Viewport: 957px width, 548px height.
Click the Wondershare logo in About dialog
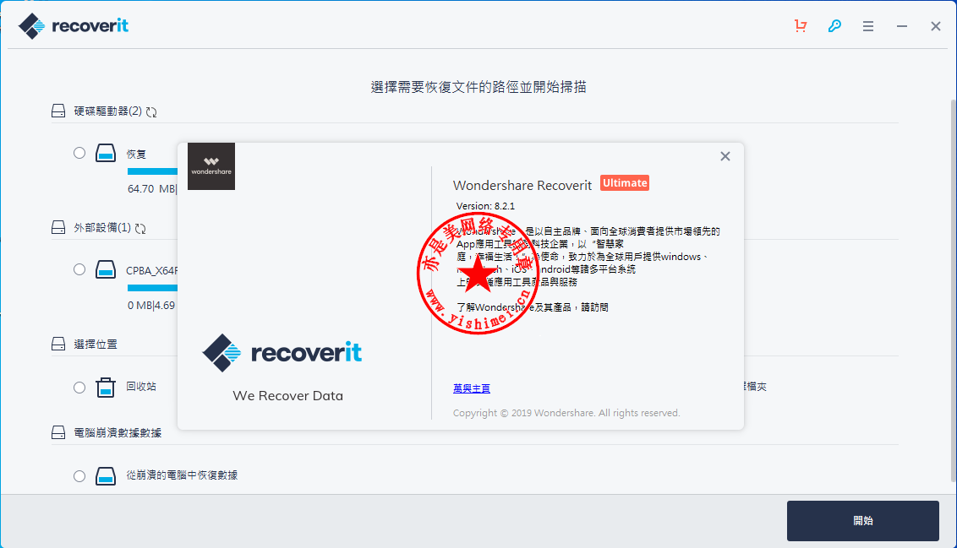coord(211,166)
